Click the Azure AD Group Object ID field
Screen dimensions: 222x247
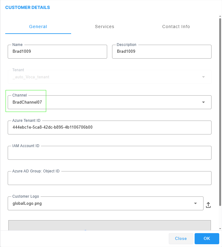click(109, 178)
